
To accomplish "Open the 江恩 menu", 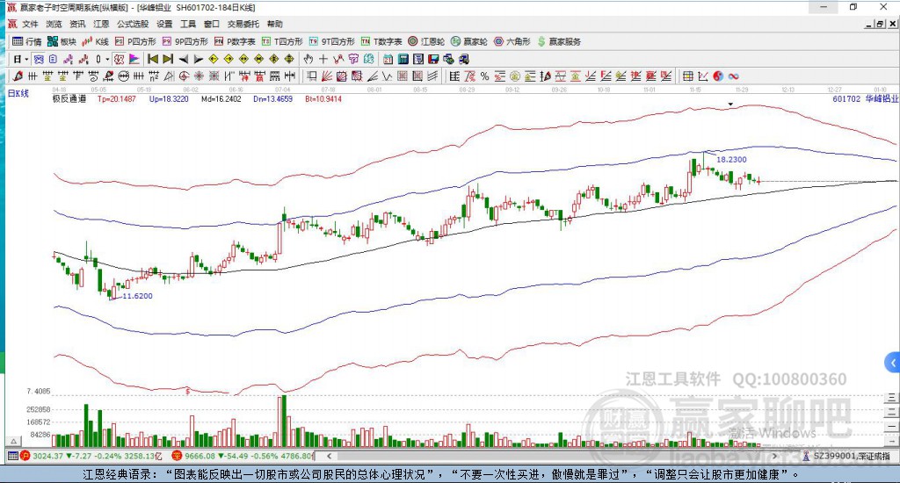I will [101, 24].
